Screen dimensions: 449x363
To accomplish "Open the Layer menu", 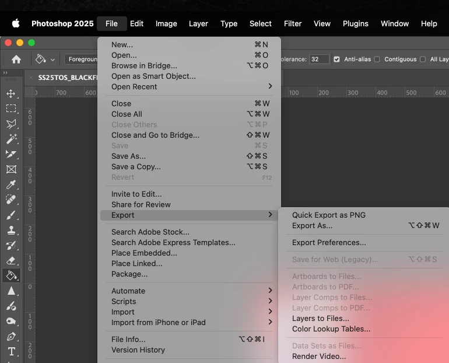I will point(198,23).
